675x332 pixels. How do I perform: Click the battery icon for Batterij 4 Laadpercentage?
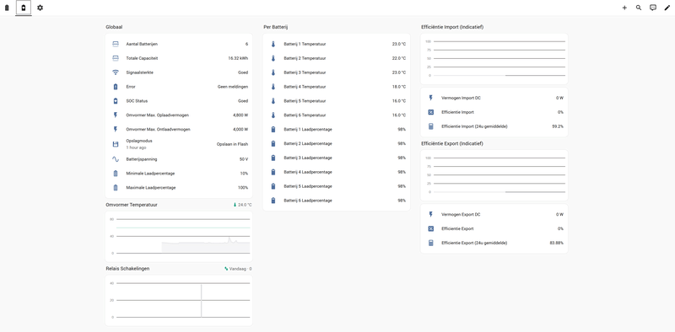point(273,172)
